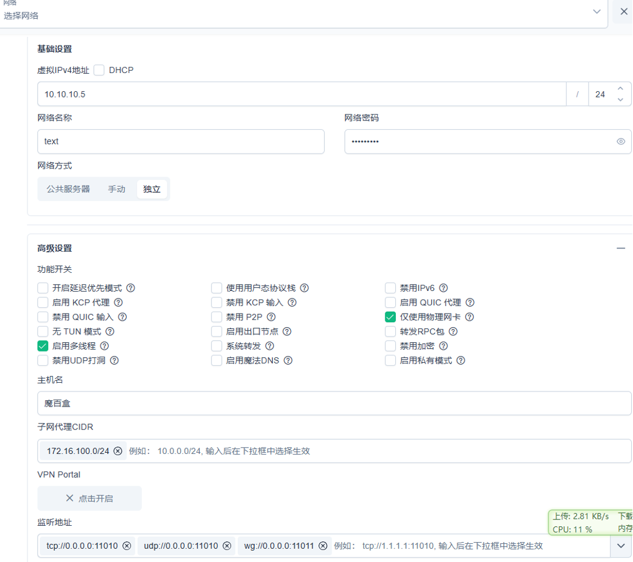Increase subnet mask value with up arrow
Image resolution: width=633 pixels, height=562 pixels.
pos(620,89)
